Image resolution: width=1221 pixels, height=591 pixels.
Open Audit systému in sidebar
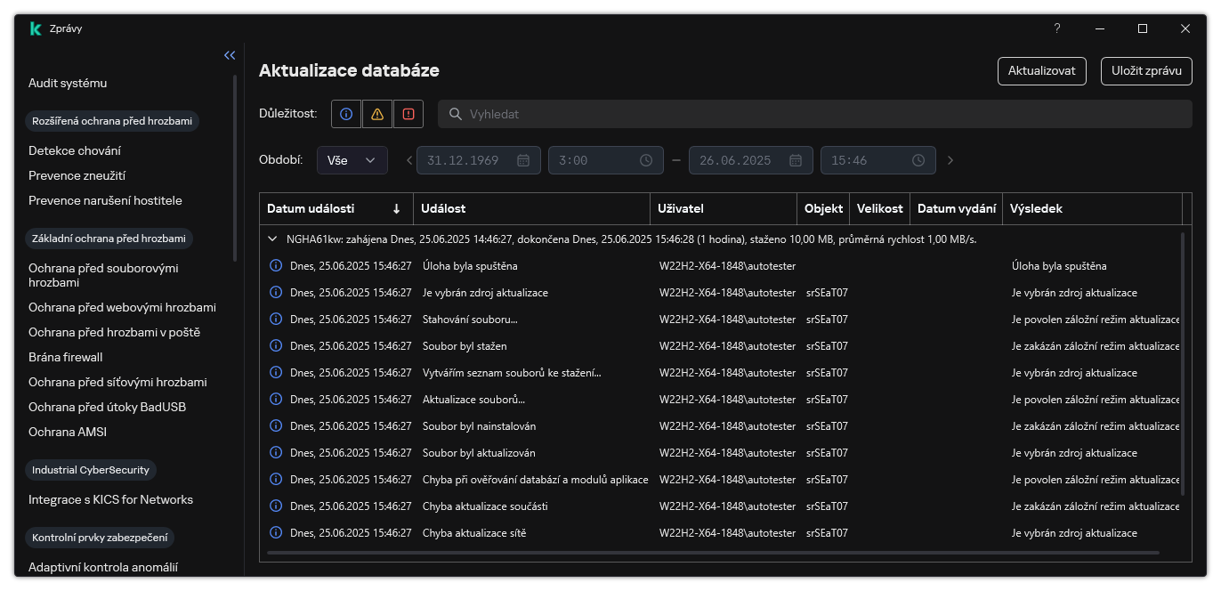tap(68, 83)
